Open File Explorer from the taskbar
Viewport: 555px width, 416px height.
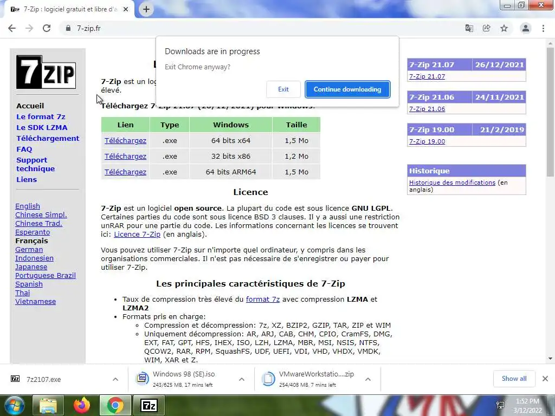[48, 405]
